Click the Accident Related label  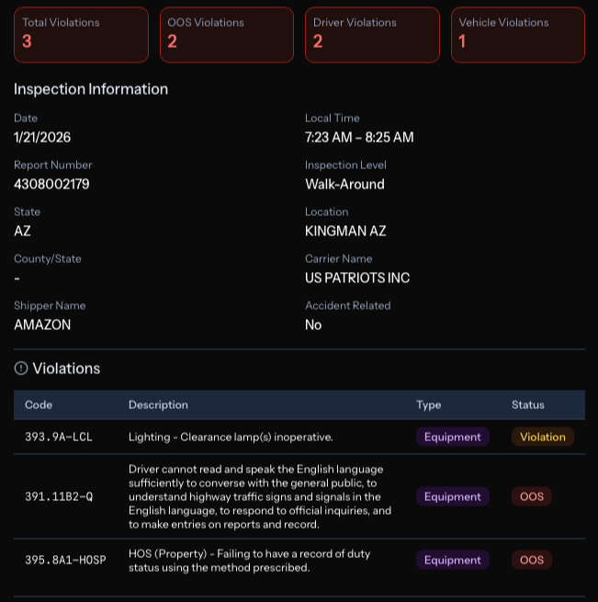tap(348, 306)
